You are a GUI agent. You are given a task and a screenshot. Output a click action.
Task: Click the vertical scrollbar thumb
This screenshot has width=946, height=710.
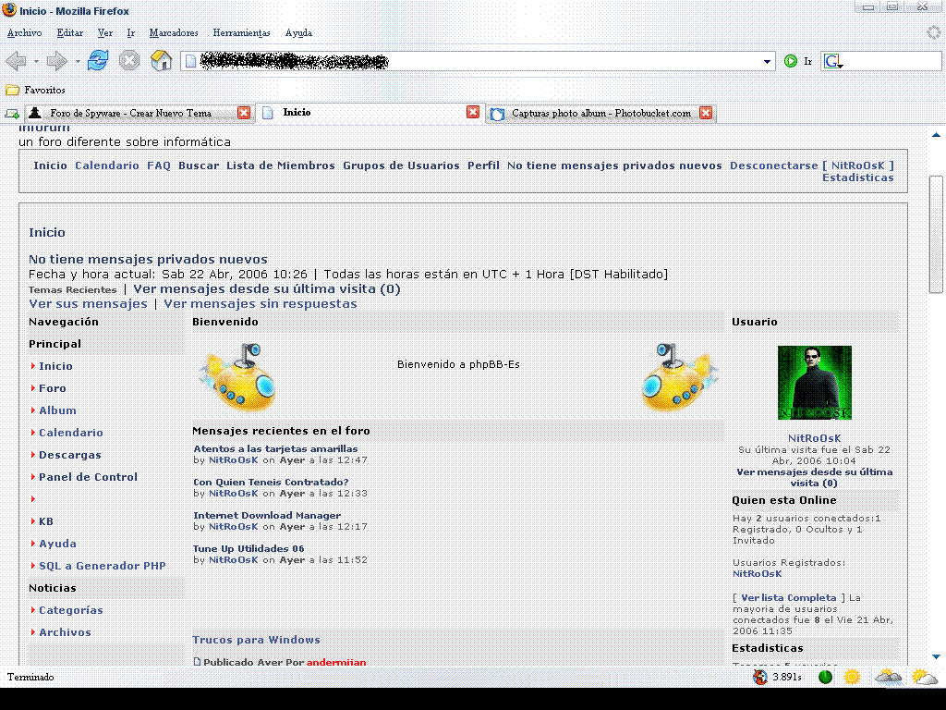tap(937, 234)
